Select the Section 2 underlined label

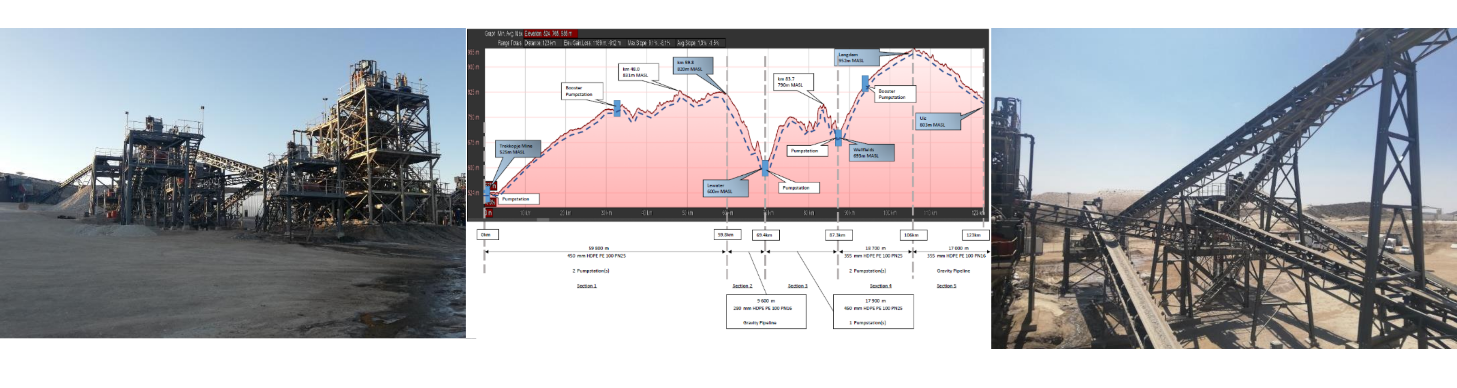pos(742,286)
